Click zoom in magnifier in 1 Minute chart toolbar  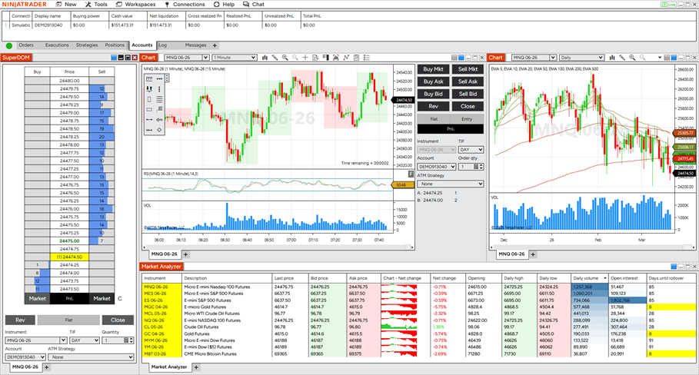click(x=285, y=58)
